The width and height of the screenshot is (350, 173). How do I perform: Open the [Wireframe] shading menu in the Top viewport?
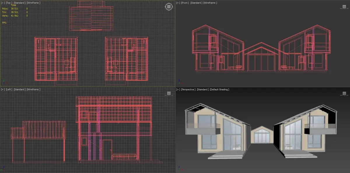coord(33,3)
